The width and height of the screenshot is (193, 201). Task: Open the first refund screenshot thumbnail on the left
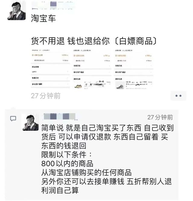click(x=50, y=69)
